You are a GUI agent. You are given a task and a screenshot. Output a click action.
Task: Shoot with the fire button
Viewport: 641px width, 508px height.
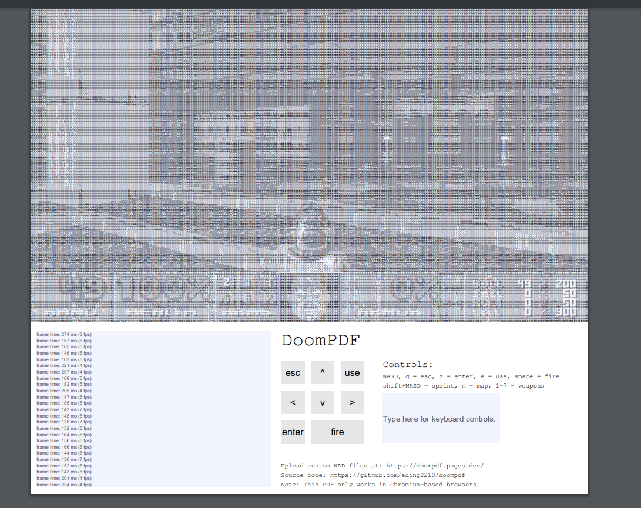337,432
